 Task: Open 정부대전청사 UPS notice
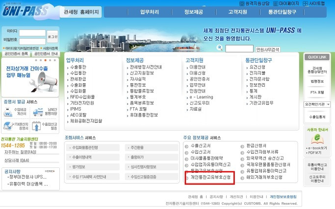click(x=28, y=177)
